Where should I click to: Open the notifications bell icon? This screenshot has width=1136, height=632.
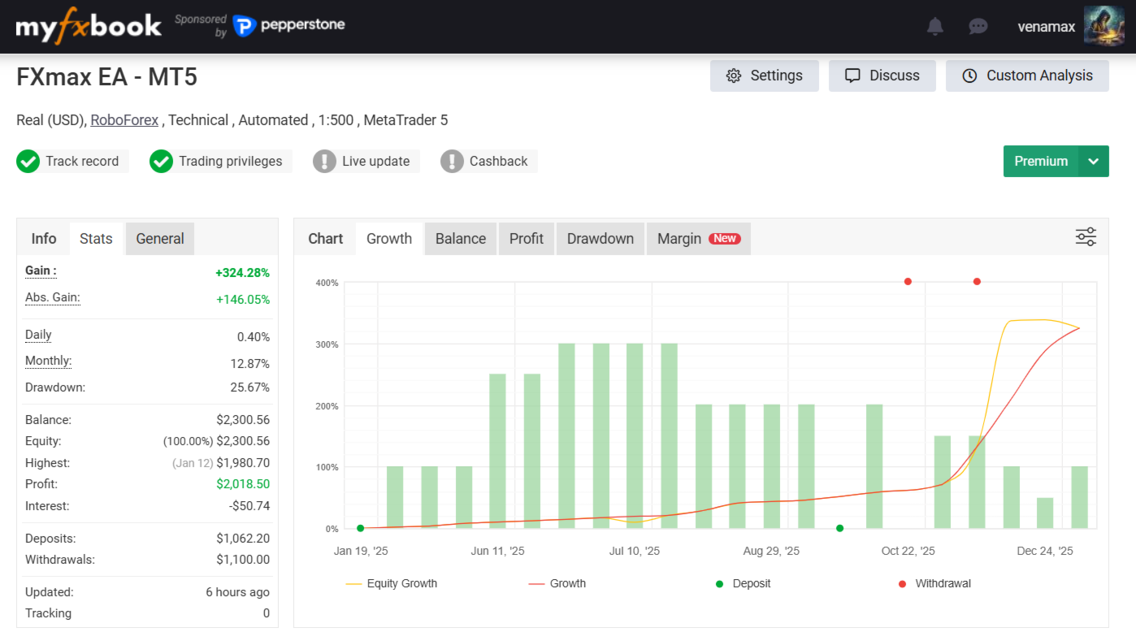pyautogui.click(x=935, y=27)
